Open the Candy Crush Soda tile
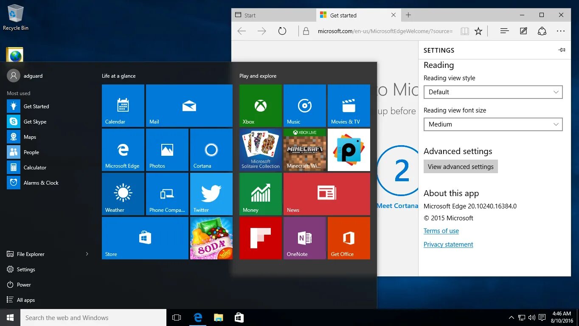Viewport: 579px width, 326px height. 211,238
